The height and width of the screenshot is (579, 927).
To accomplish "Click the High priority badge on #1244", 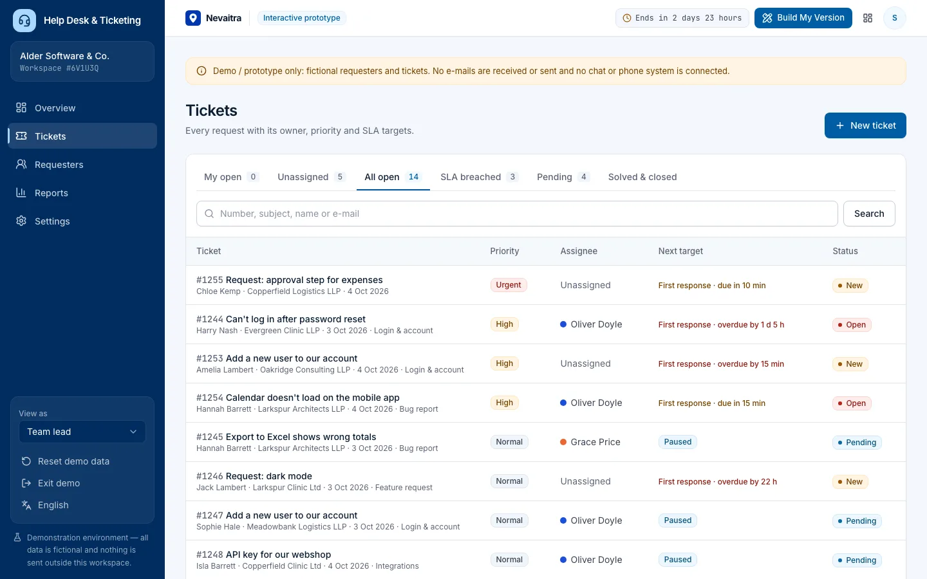I will tap(505, 324).
